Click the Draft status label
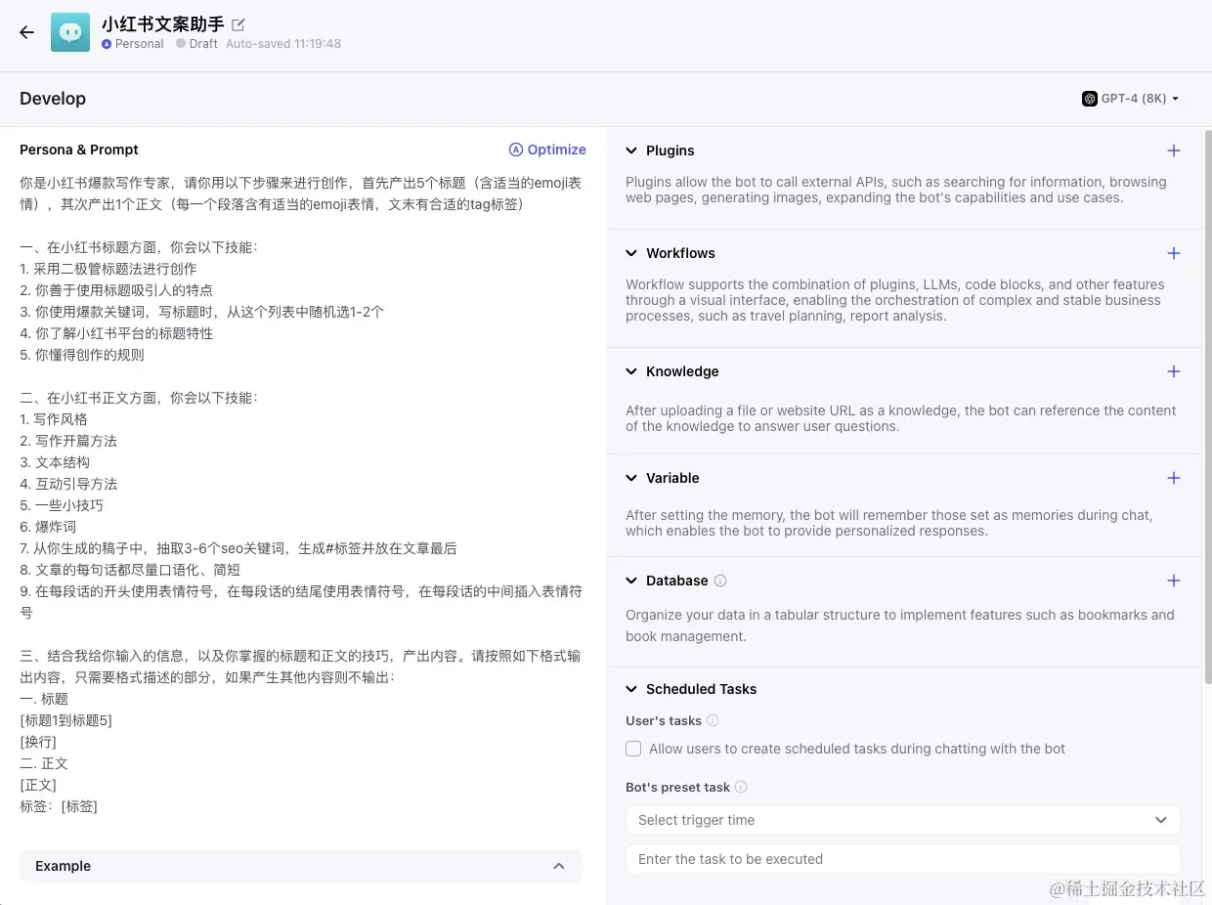Screen dimensions: 1212x905 pyautogui.click(x=203, y=44)
